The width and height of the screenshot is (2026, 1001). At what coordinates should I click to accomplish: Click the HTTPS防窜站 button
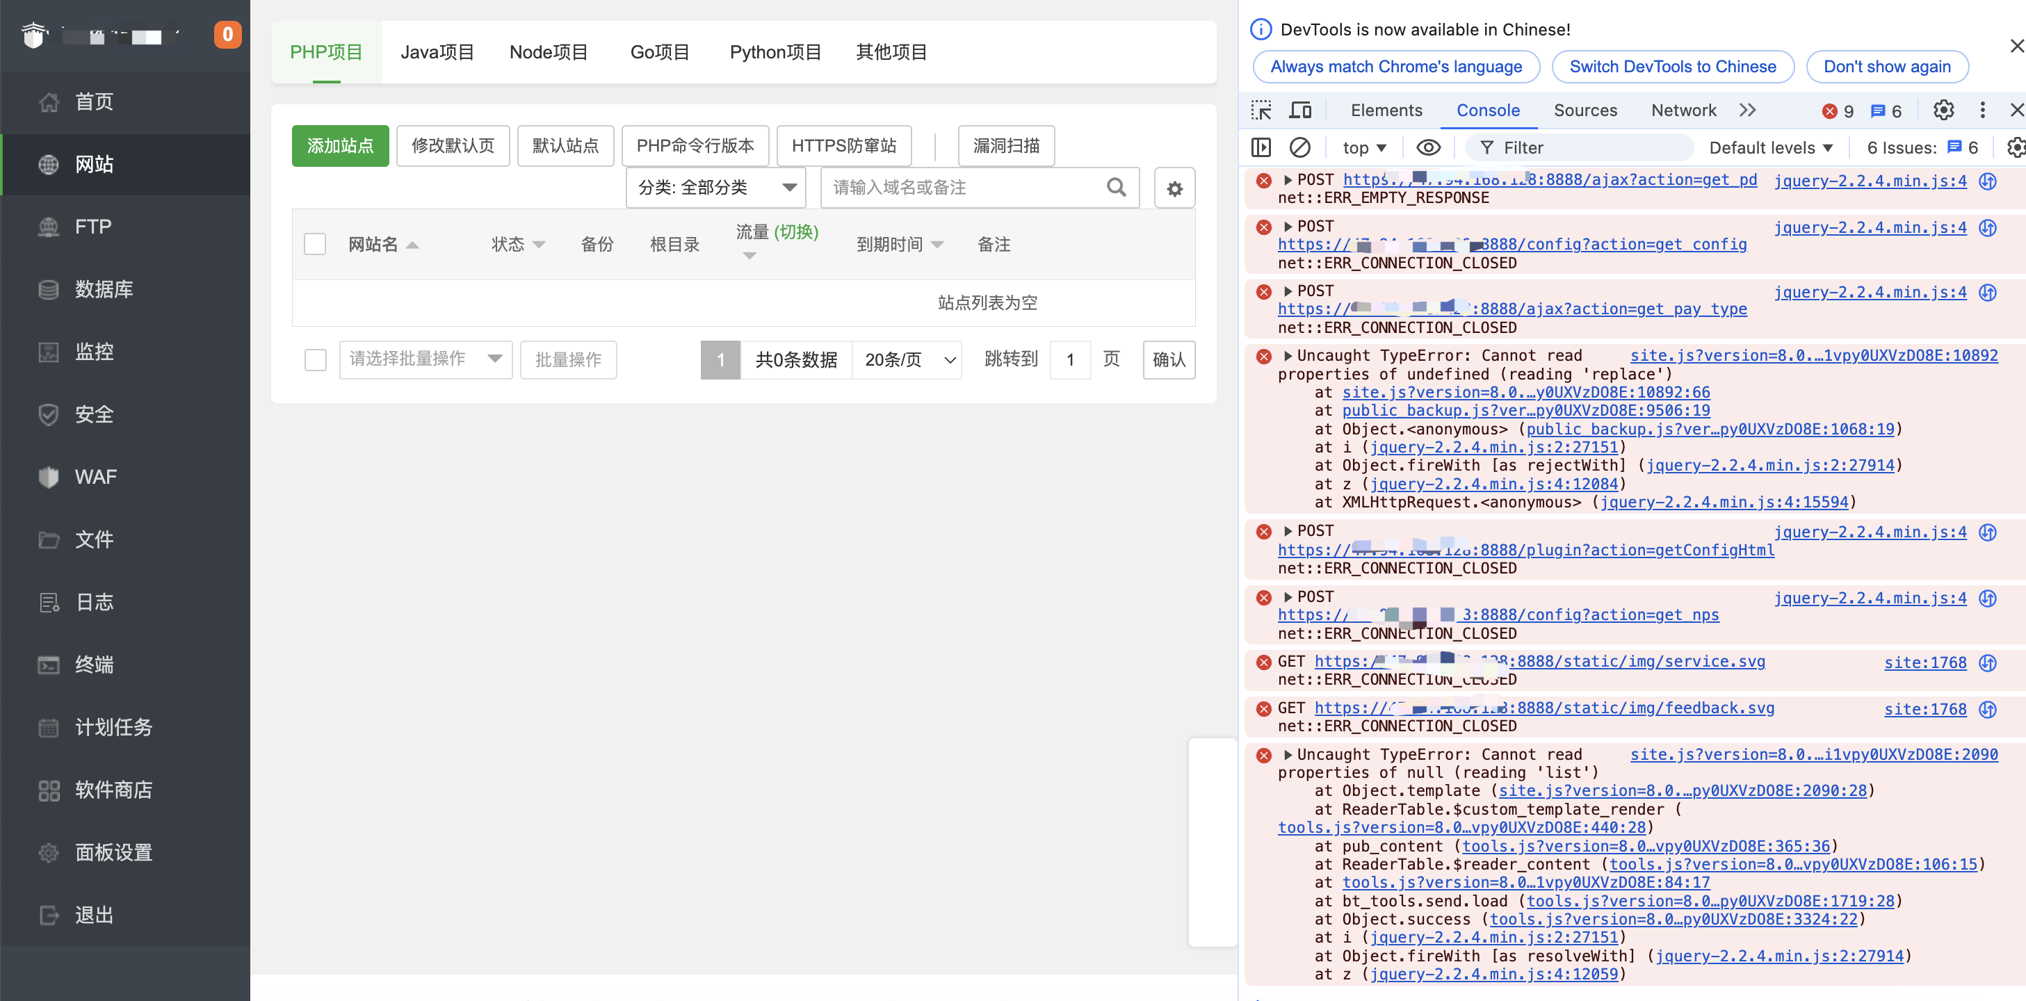pos(844,146)
